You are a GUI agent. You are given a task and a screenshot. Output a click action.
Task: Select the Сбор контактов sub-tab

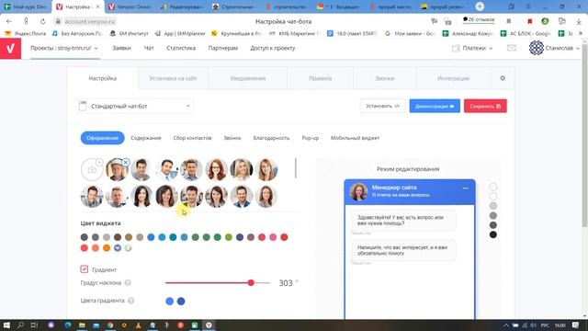coord(192,138)
